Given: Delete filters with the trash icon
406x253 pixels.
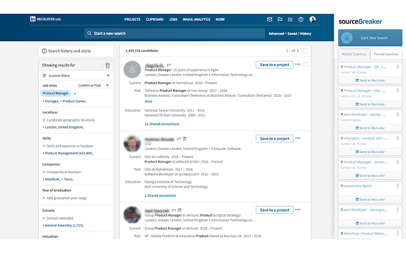Looking at the screenshot, I should [108, 66].
